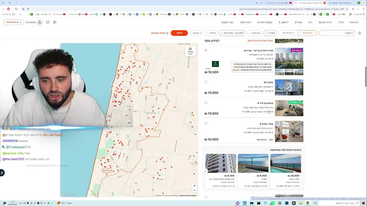Save the סחלב 51 listing with its heart

(x=206, y=82)
